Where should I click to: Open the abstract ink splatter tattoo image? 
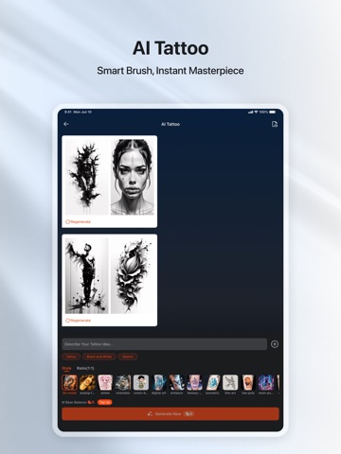86,177
